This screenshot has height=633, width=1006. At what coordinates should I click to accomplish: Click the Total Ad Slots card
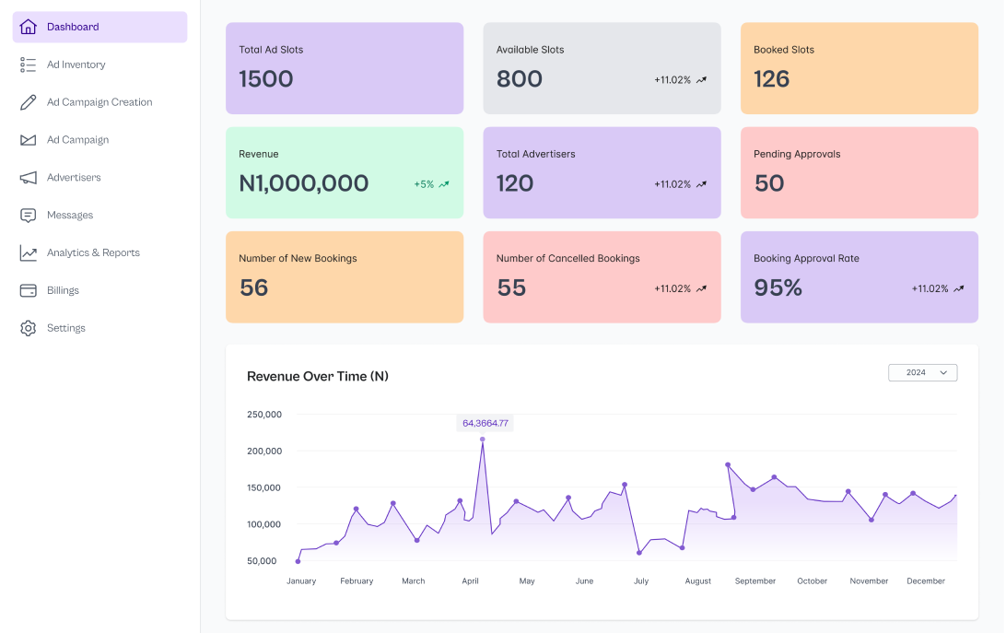345,68
